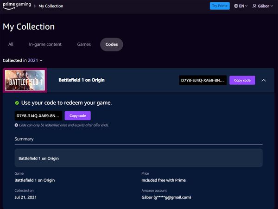Click the Try Prime button
This screenshot has height=209, width=278.
click(220, 6)
